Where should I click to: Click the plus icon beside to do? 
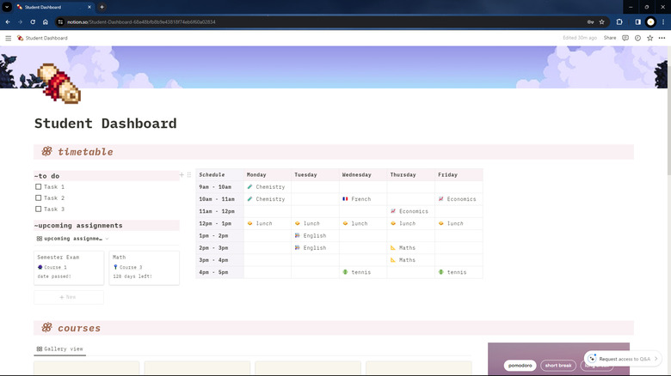click(x=182, y=175)
